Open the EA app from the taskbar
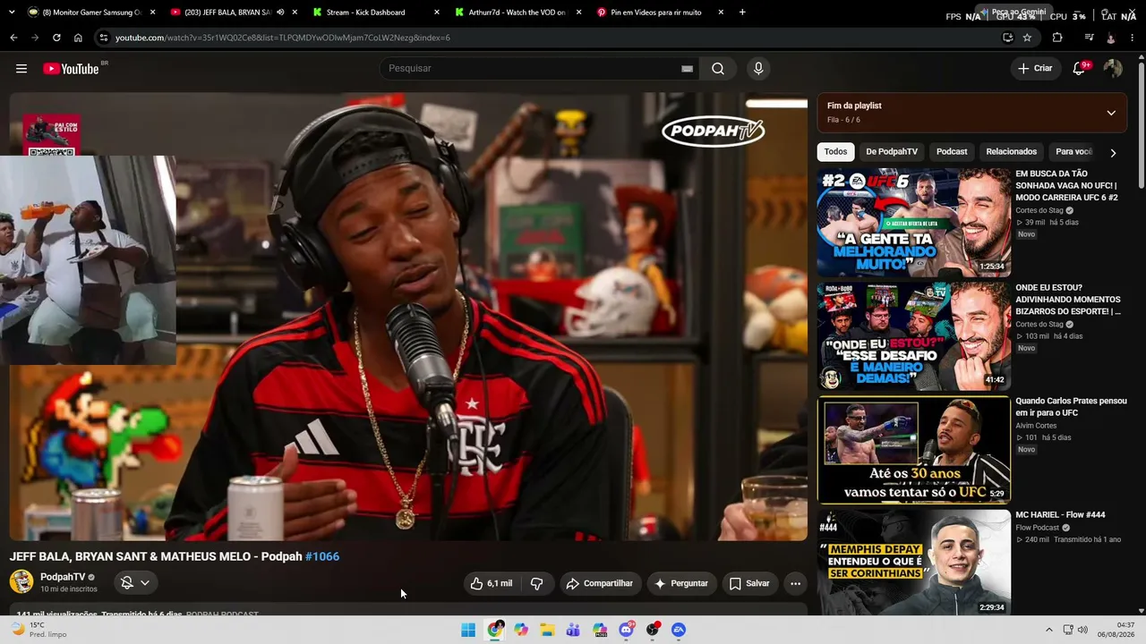The image size is (1146, 644). point(679,630)
